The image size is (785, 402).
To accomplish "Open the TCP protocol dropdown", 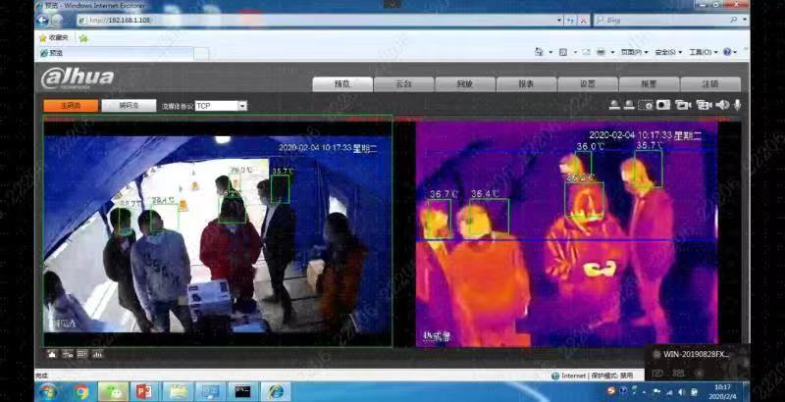I will pos(241,105).
